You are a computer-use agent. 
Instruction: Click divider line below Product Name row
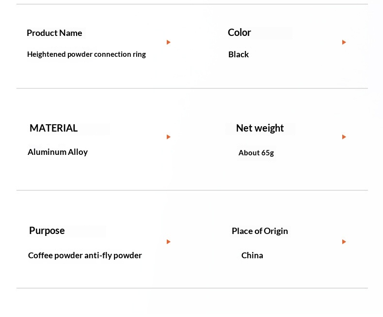192,88
